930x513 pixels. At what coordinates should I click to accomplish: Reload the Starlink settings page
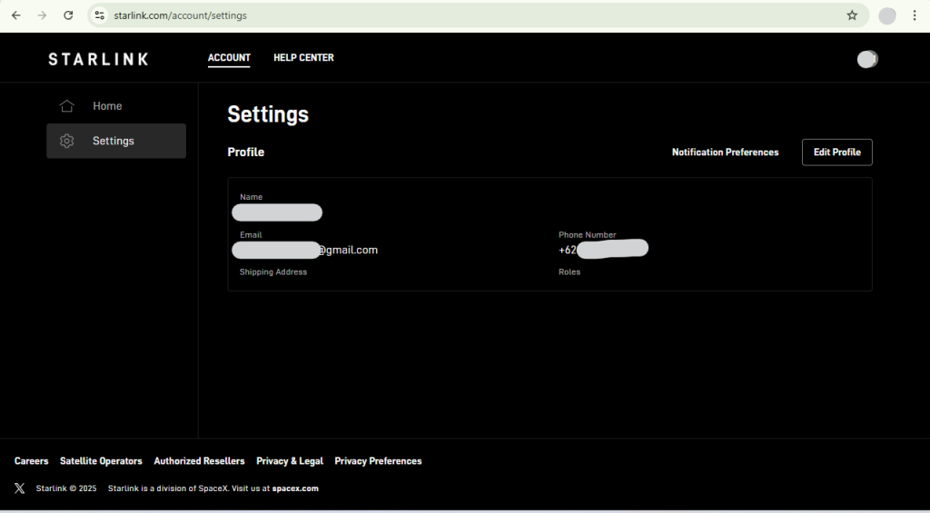(x=68, y=15)
